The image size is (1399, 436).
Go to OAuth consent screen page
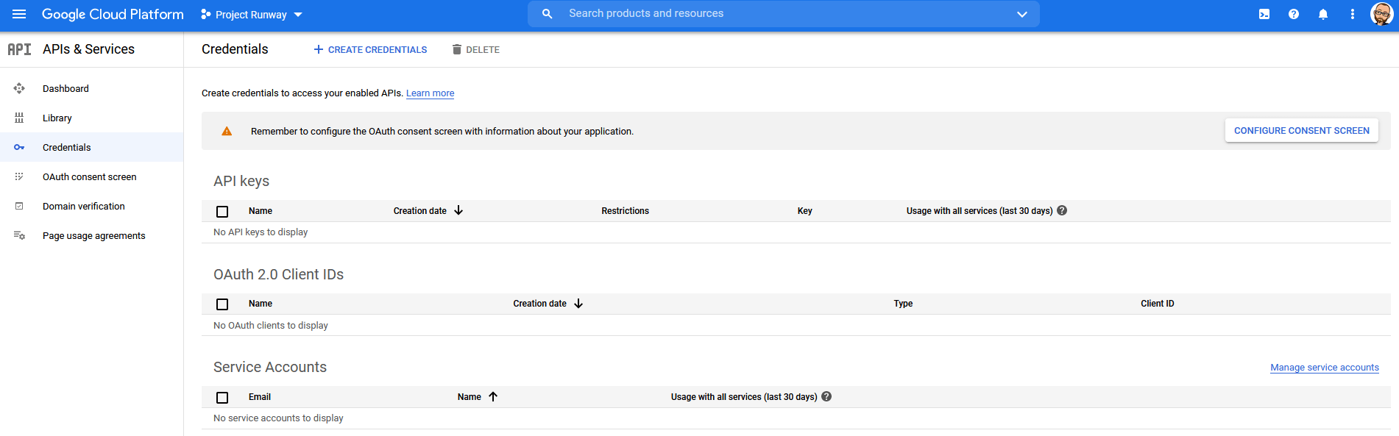(89, 176)
